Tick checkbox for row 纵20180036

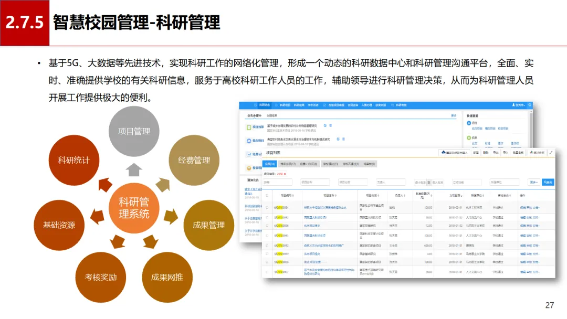[x=267, y=226]
